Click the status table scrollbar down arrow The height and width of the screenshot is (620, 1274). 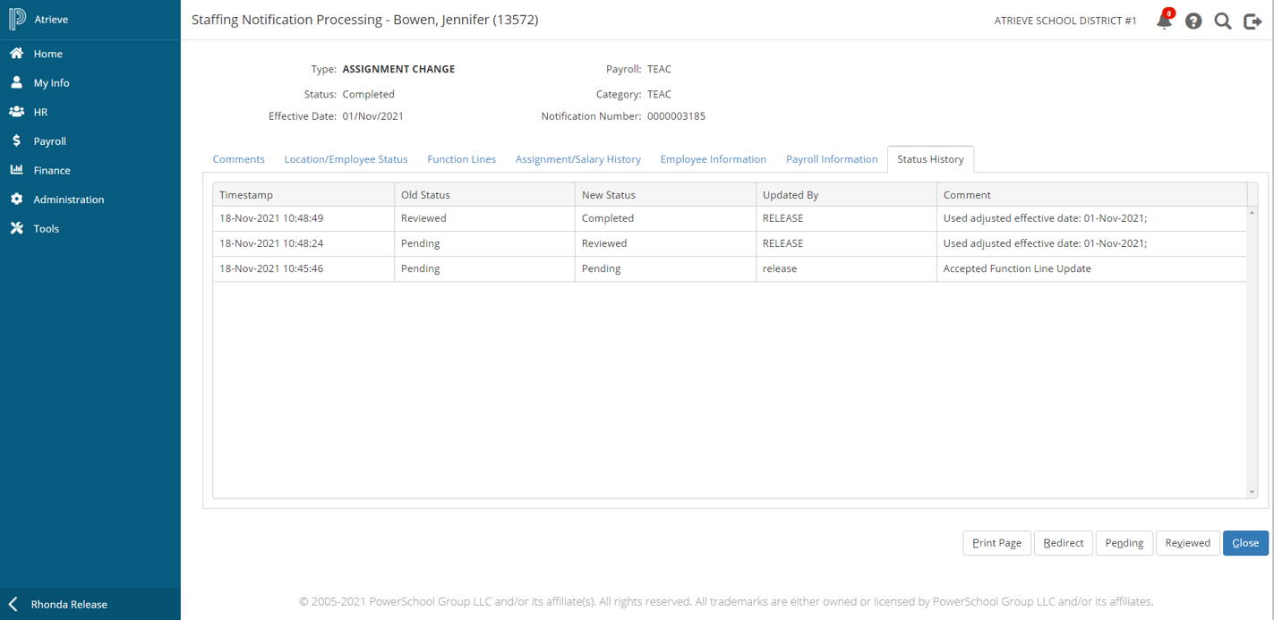click(x=1252, y=492)
